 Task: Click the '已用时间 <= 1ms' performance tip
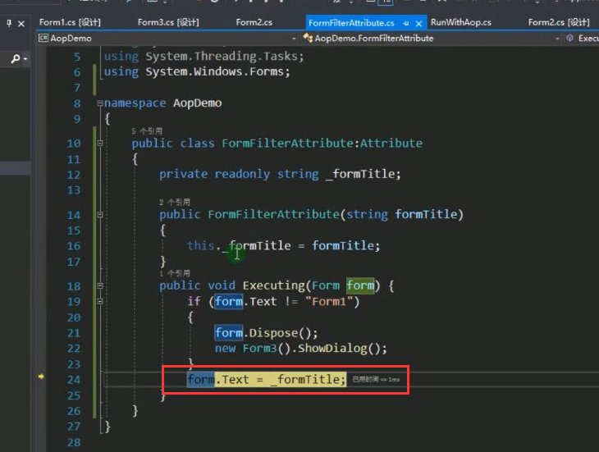tap(376, 380)
